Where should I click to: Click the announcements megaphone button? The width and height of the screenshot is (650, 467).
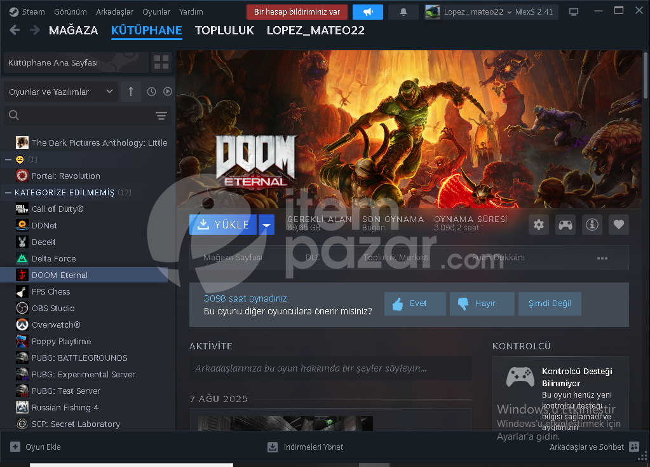coord(368,12)
